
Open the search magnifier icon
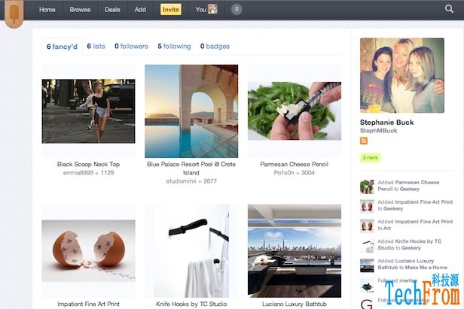(449, 9)
